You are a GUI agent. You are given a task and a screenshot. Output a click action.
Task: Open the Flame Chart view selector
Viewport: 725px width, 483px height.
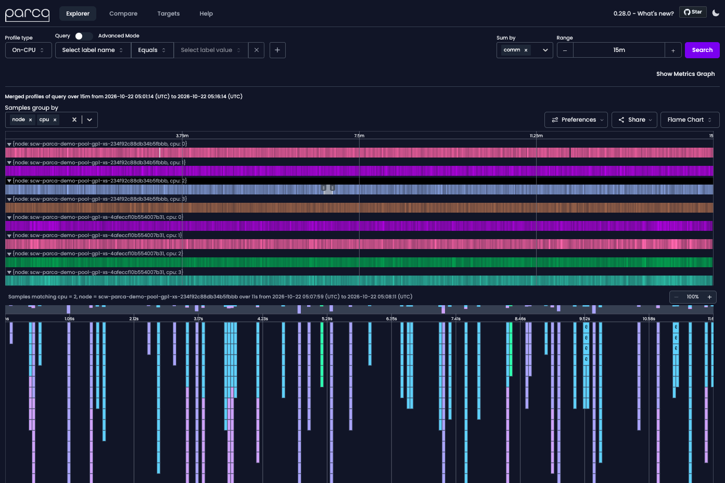(x=690, y=120)
